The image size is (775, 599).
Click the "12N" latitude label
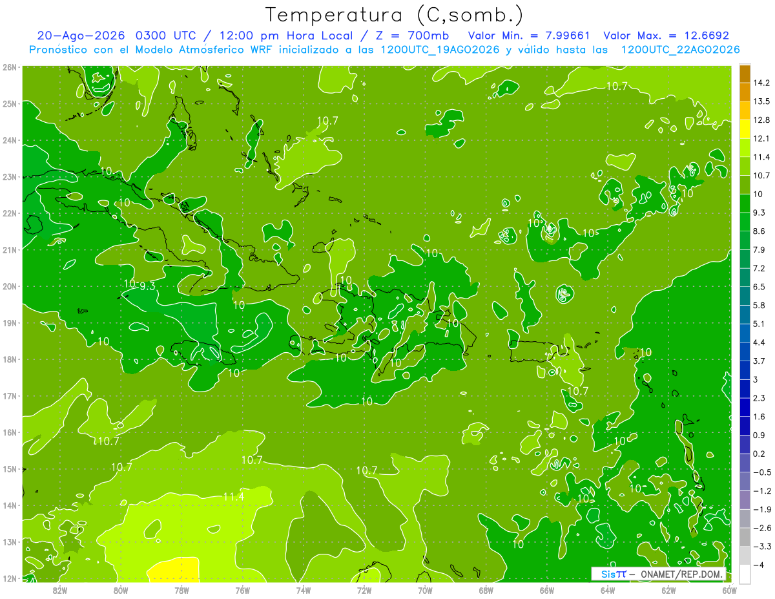[x=10, y=578]
